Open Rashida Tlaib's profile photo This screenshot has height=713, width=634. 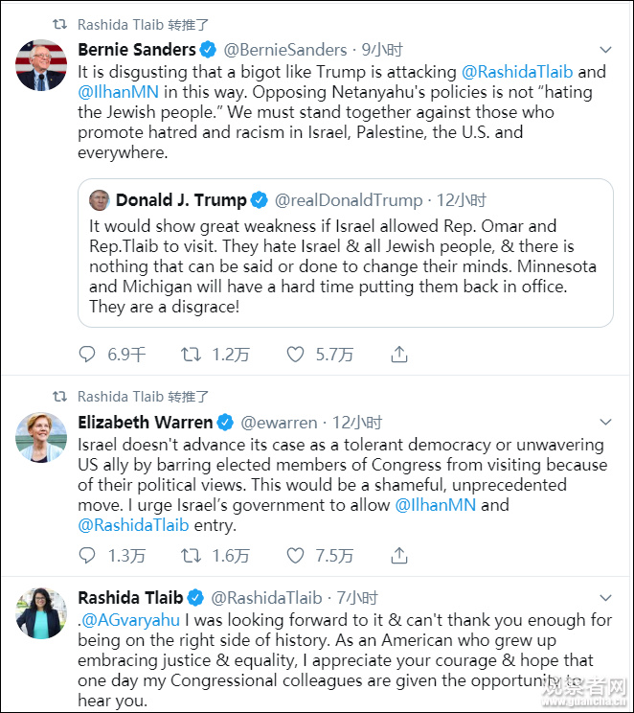(41, 614)
